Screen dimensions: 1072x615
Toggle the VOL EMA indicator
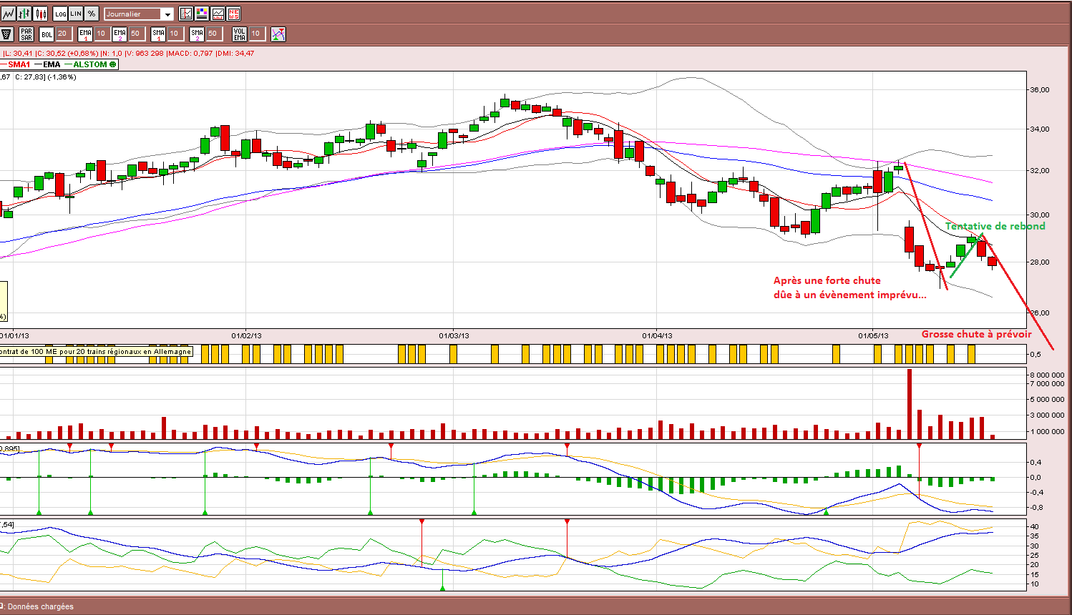click(240, 34)
